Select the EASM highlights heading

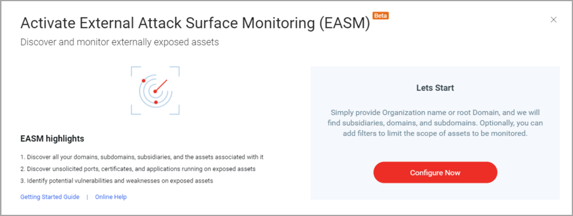click(52, 139)
